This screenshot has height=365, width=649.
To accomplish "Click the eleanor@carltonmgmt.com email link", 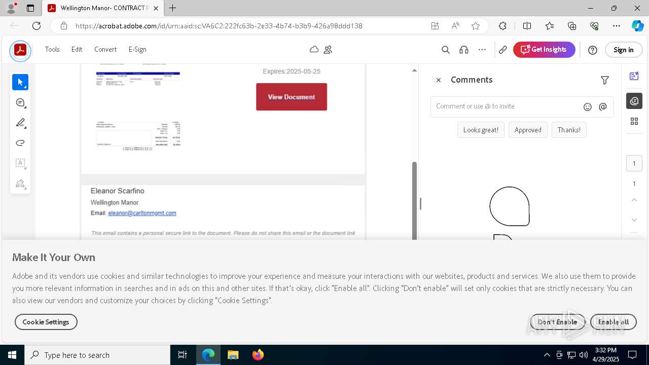I will coord(142,213).
